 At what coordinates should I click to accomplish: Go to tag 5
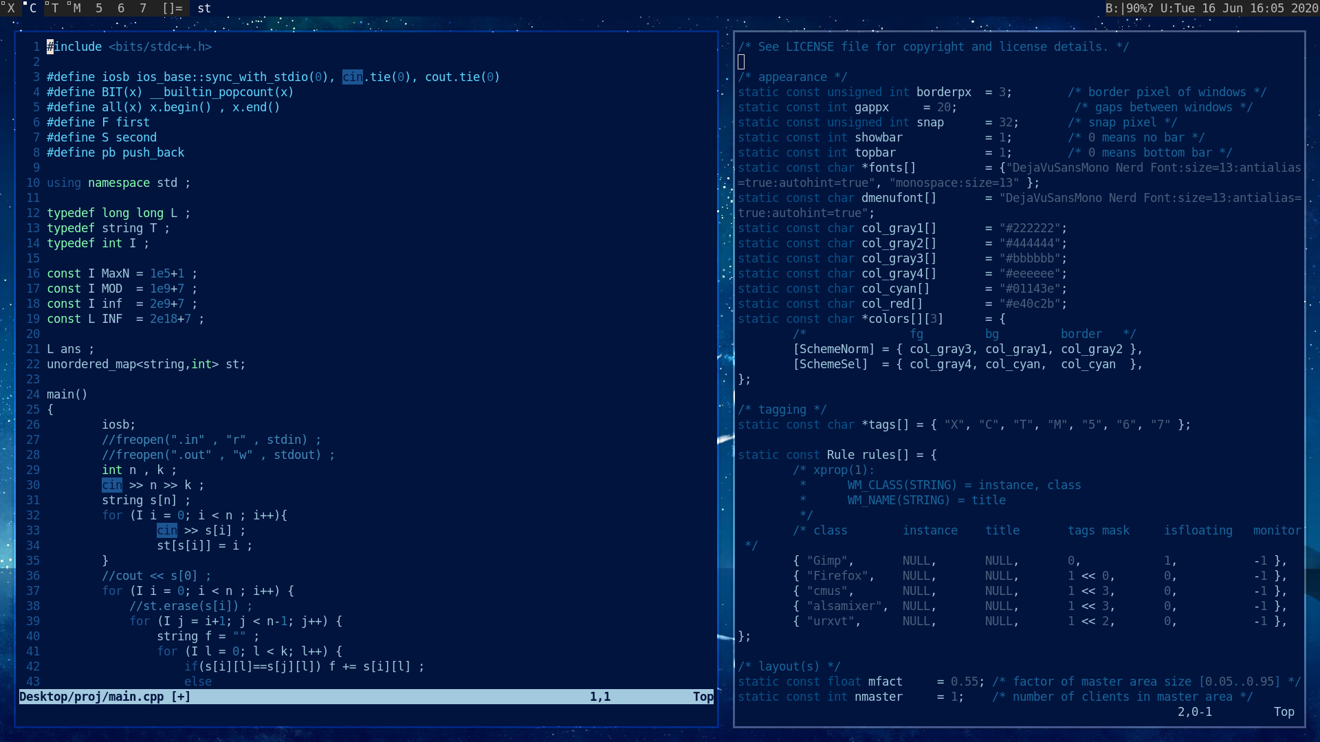point(99,8)
